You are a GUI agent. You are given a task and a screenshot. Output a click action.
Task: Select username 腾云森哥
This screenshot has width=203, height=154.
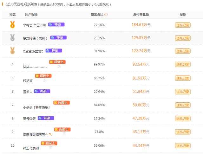tap(29, 119)
